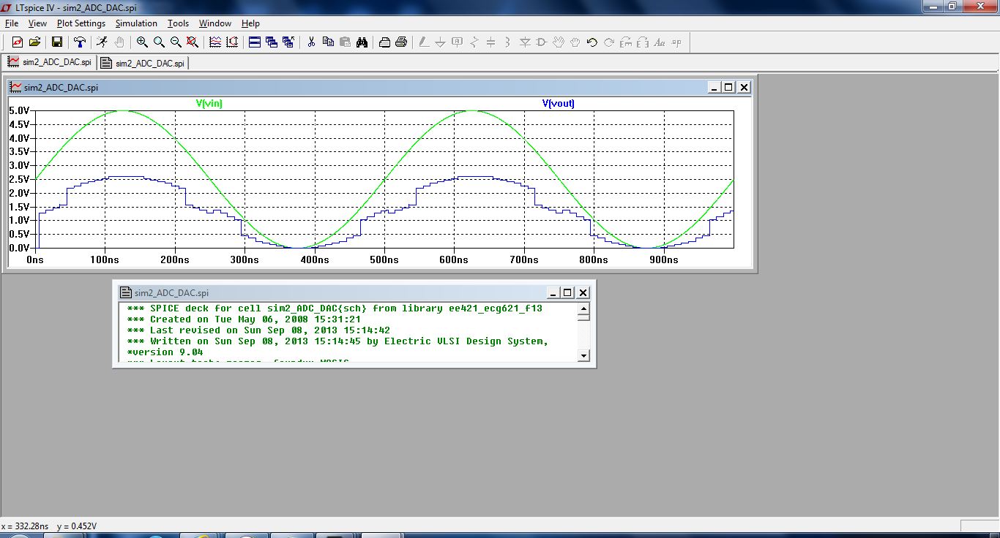Click the 'Last revised on' netlist line
The height and width of the screenshot is (538, 1000).
click(258, 330)
